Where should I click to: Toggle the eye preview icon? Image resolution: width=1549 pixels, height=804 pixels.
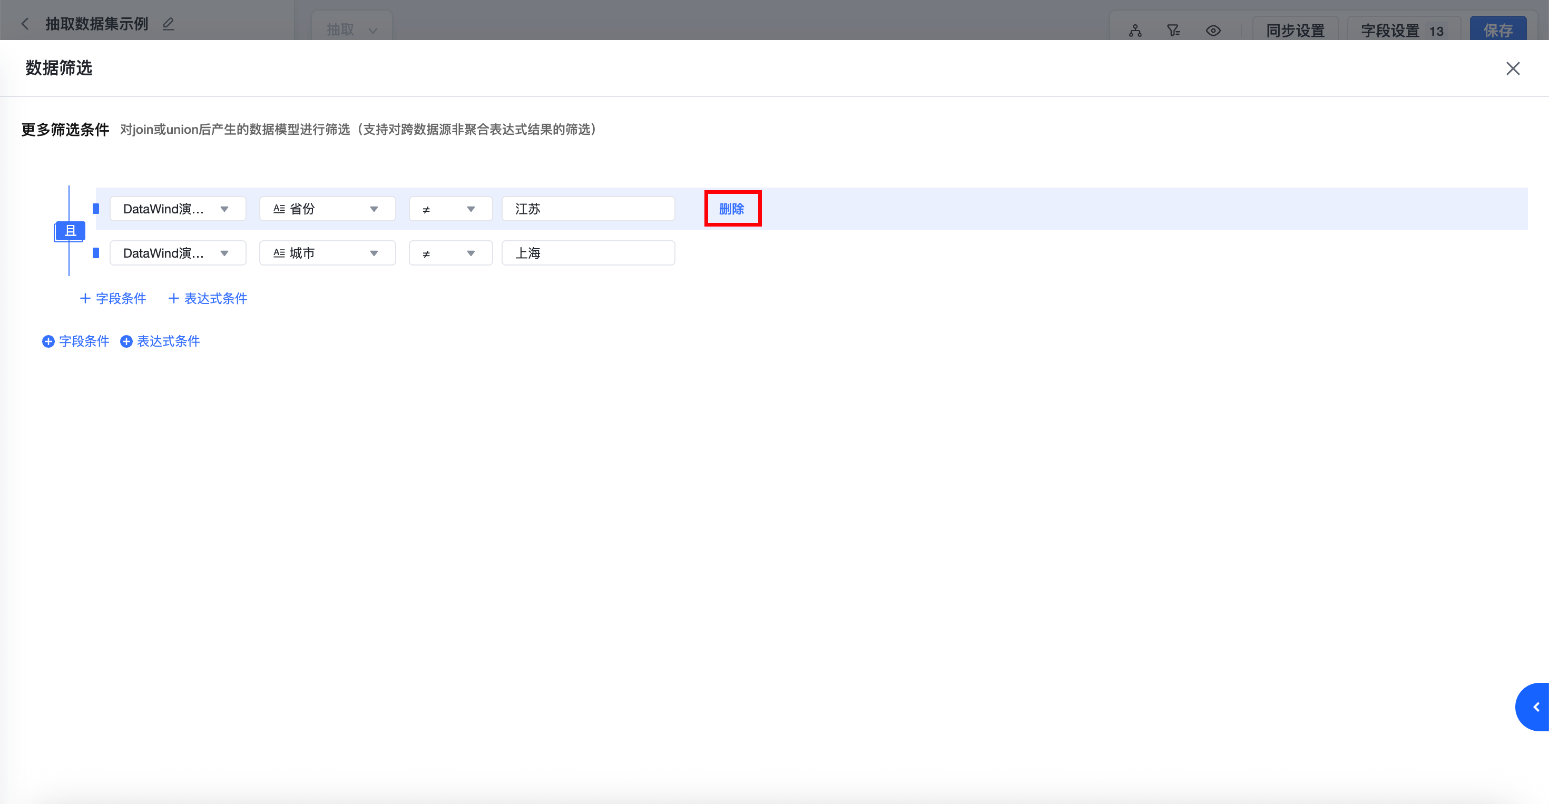pyautogui.click(x=1213, y=31)
